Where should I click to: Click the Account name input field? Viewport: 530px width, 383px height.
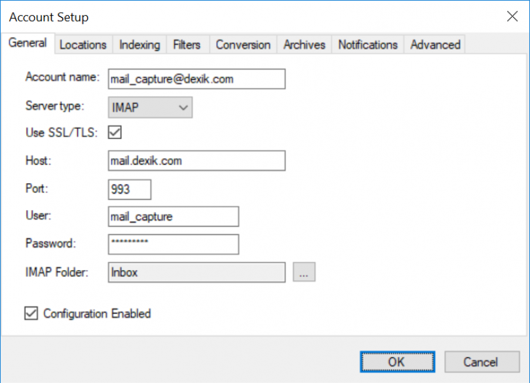[196, 79]
